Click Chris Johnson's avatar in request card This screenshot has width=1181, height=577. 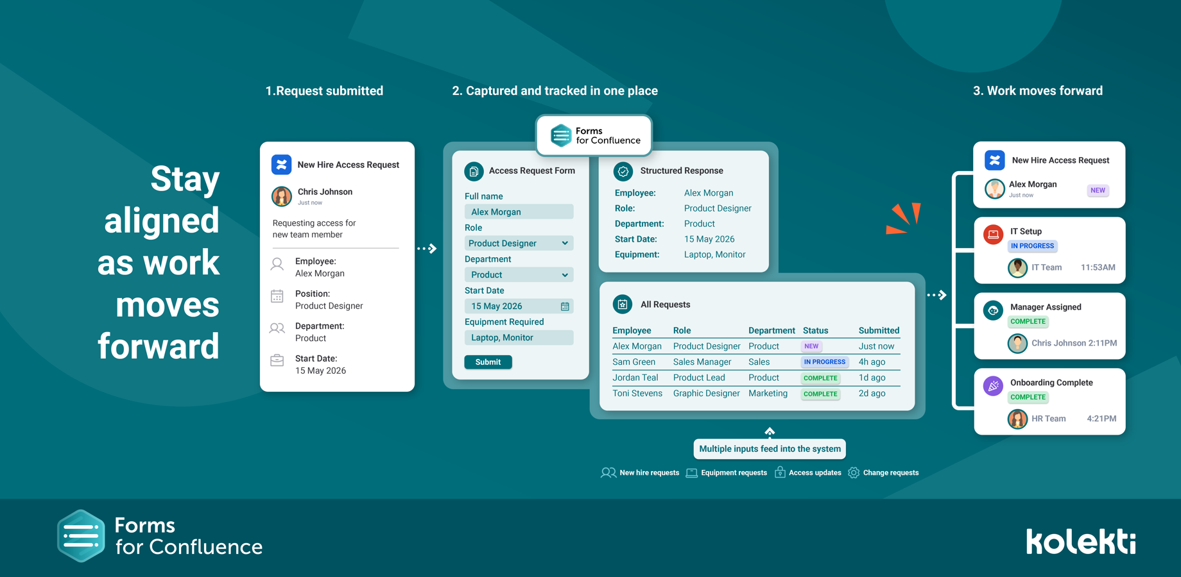pos(282,196)
